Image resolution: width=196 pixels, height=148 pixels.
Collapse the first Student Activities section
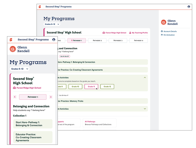[145, 77]
